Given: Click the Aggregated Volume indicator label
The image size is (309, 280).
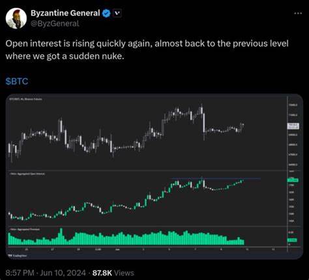Looking at the screenshot, I should click(x=25, y=229).
